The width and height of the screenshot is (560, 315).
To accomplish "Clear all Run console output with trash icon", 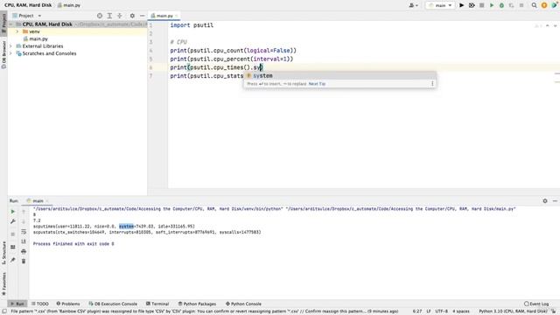I will 24,261.
